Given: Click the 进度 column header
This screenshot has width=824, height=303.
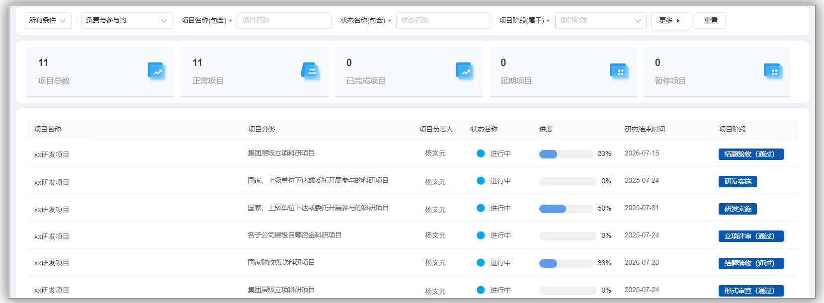Looking at the screenshot, I should 546,129.
